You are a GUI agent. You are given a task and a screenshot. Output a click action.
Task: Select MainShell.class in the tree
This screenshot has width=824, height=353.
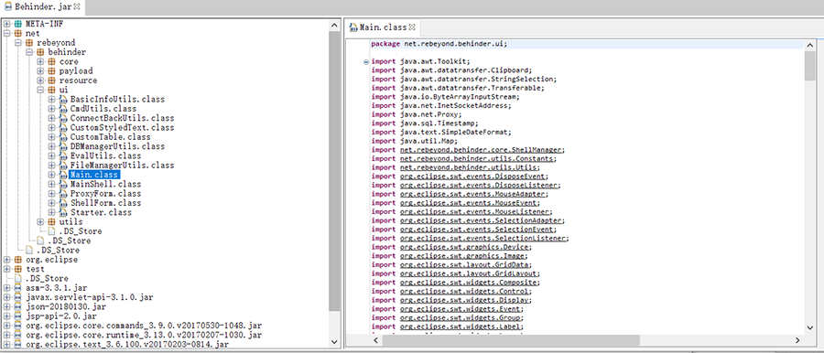[x=105, y=185]
